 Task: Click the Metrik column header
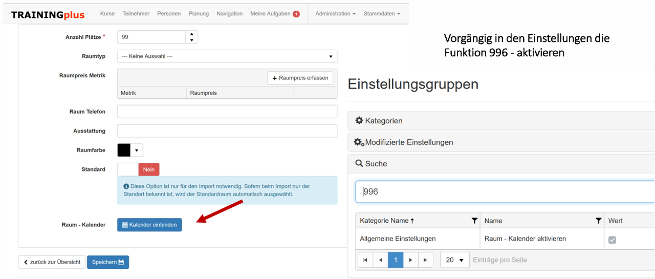pos(152,93)
